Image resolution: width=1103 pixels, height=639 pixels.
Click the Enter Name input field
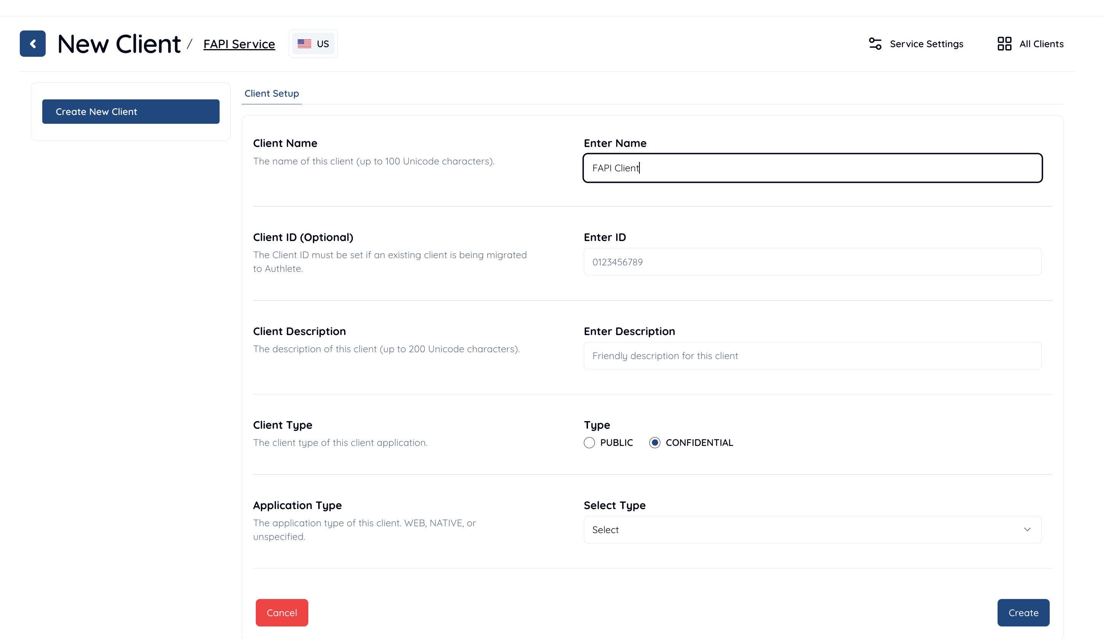812,168
